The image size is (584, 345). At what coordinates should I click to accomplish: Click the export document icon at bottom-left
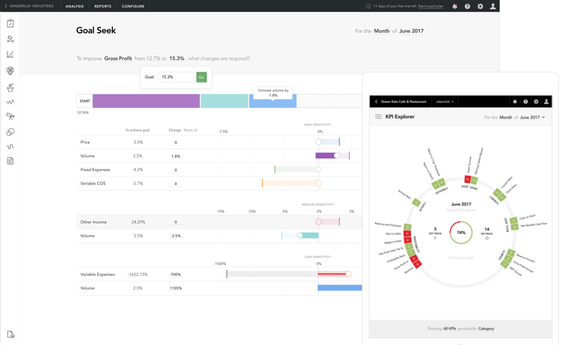(x=10, y=335)
